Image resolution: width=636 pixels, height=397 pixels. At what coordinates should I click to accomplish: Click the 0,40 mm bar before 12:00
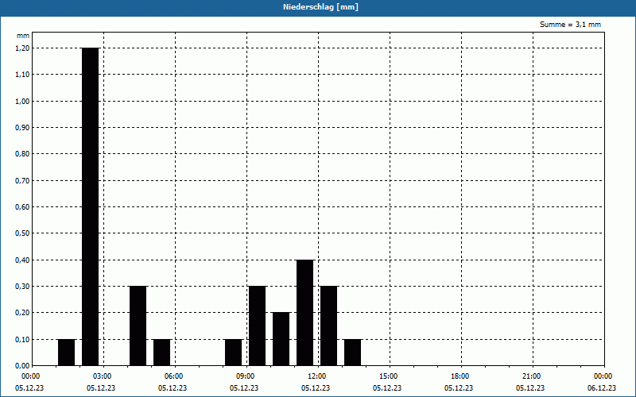click(305, 313)
